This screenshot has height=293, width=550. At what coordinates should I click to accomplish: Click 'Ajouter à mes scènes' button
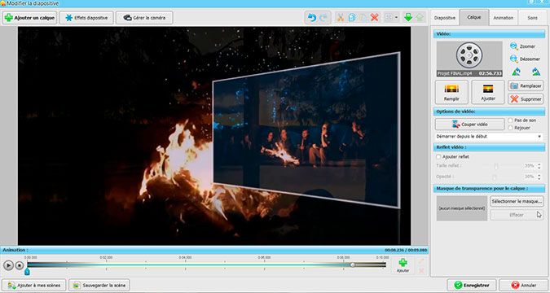(33, 286)
